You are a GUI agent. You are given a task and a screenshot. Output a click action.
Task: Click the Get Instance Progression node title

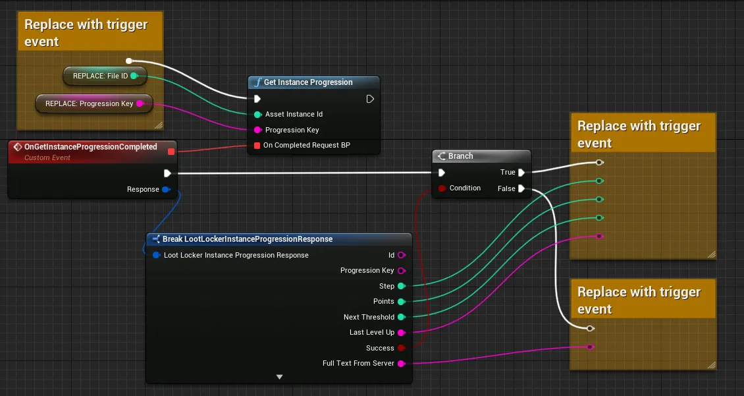click(x=308, y=82)
